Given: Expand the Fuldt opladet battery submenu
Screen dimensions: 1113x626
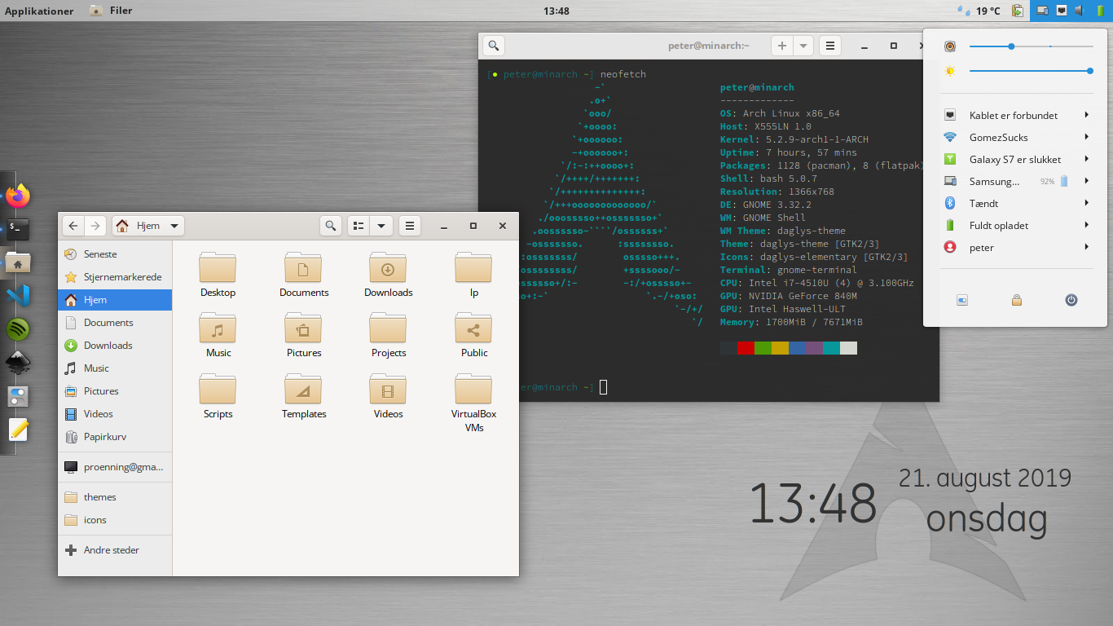Looking at the screenshot, I should [1017, 225].
